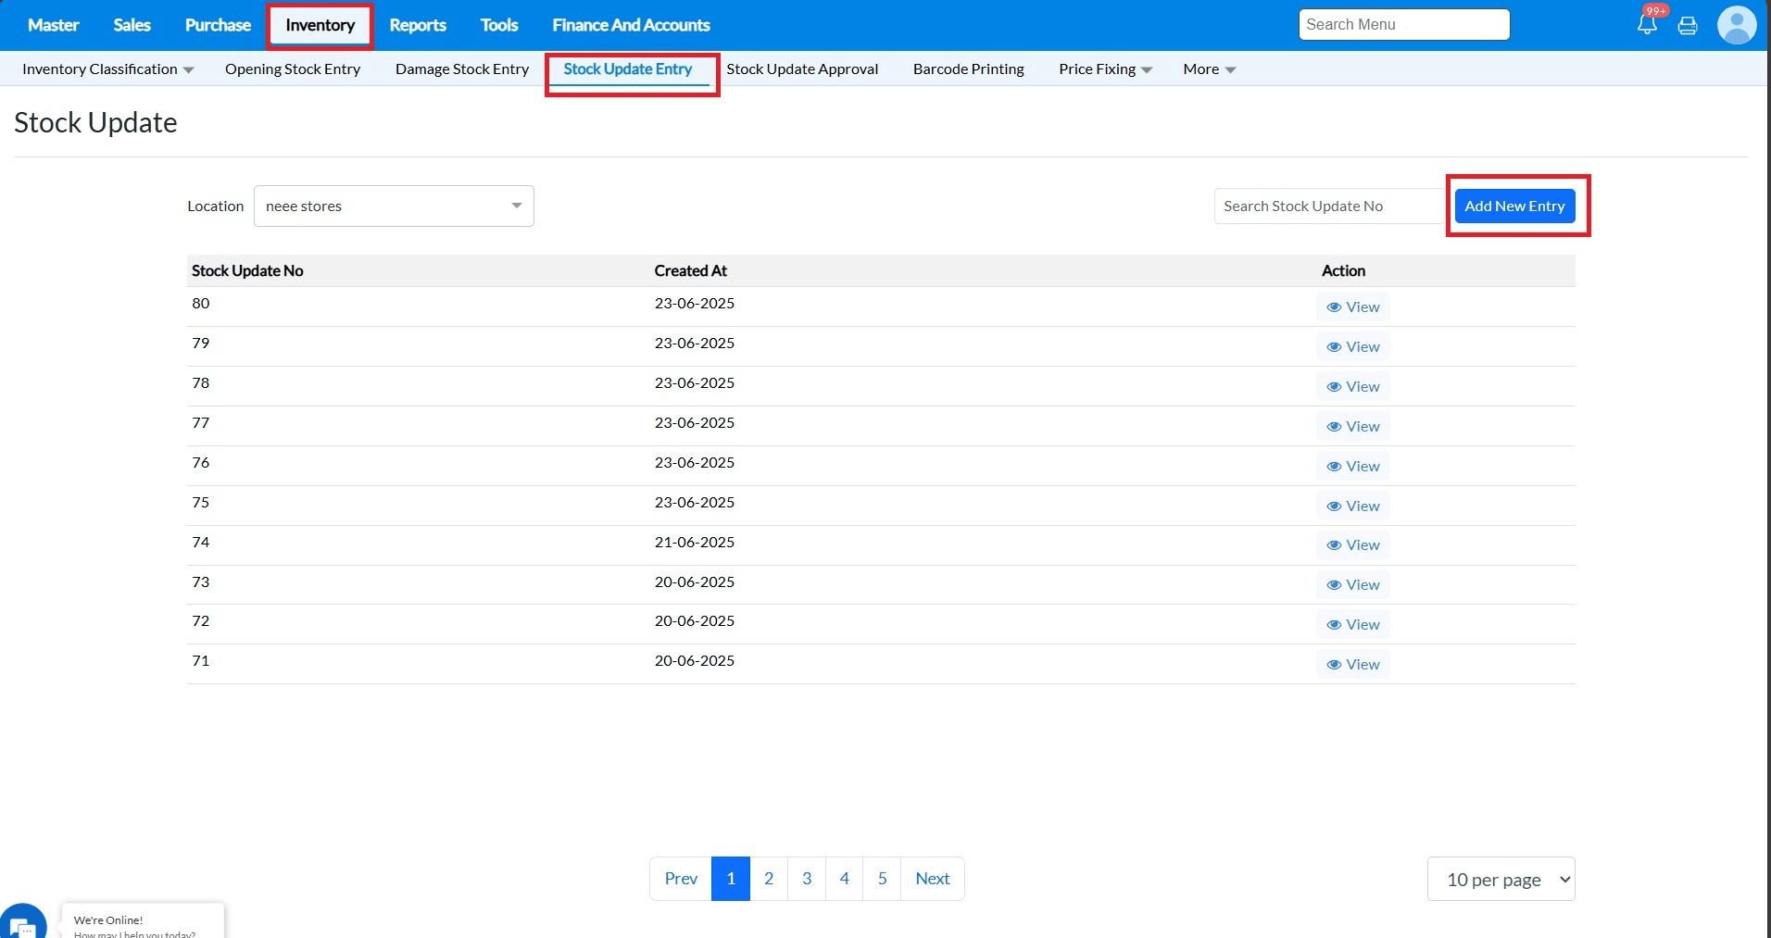This screenshot has width=1771, height=938.
Task: Open the More submenu
Action: [1209, 69]
